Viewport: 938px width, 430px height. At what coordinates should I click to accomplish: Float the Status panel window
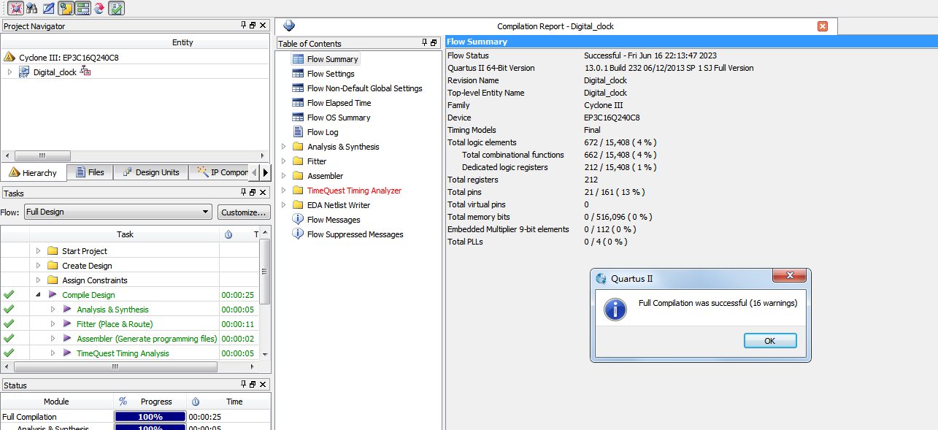coord(253,384)
